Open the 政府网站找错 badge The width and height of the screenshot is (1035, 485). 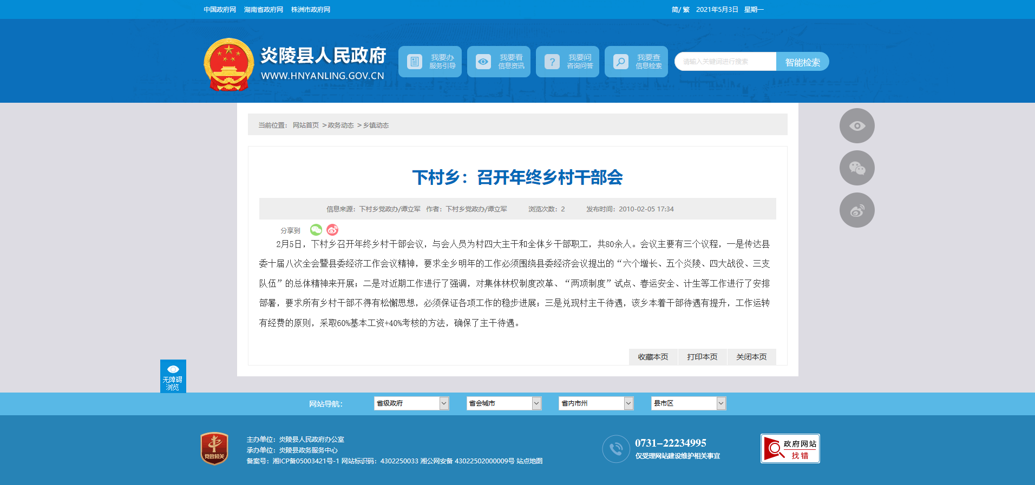790,449
